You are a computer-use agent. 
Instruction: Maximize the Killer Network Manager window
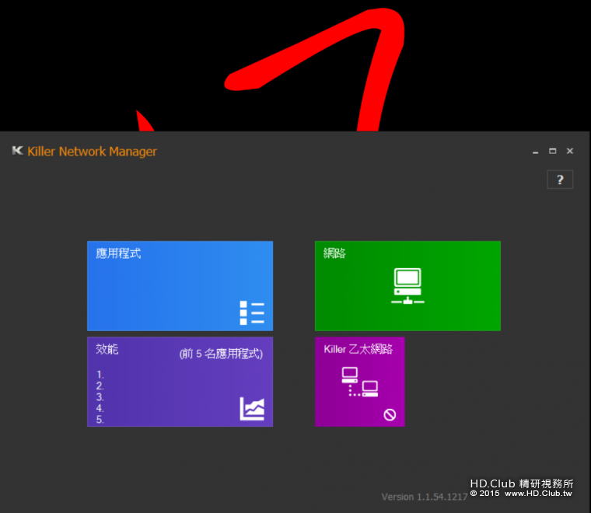(553, 151)
